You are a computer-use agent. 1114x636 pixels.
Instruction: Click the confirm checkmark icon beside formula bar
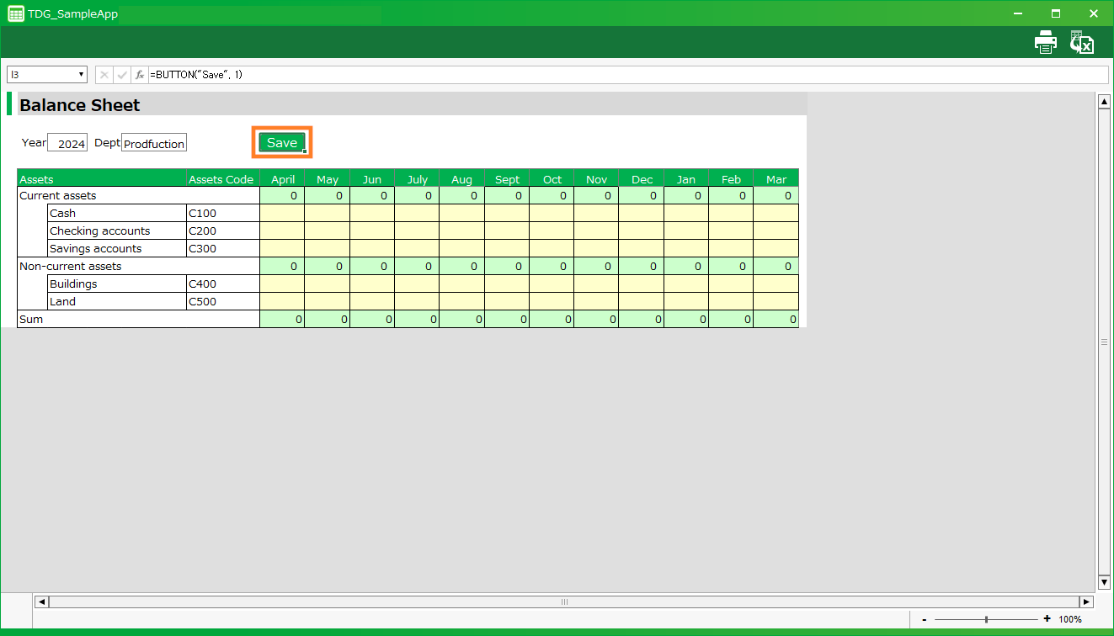tap(122, 75)
